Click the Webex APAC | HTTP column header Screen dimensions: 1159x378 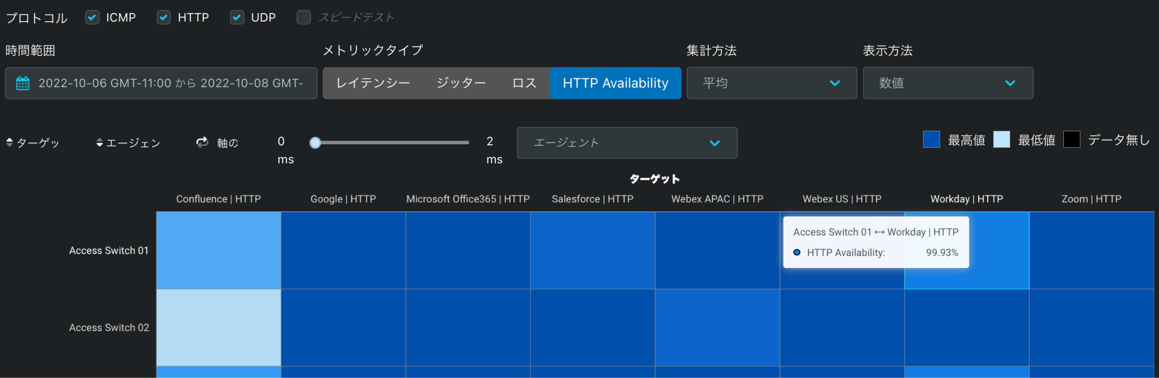coord(717,199)
